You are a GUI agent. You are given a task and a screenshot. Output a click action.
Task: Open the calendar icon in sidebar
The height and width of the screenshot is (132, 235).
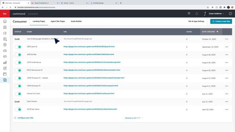pyautogui.click(x=5, y=74)
